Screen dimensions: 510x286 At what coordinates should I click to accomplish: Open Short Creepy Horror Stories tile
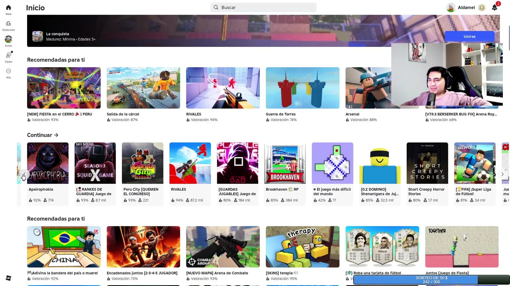click(x=427, y=163)
